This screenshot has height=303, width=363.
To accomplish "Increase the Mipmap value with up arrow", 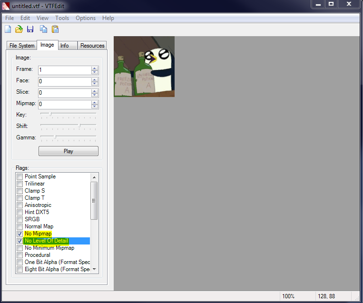I will [x=95, y=102].
